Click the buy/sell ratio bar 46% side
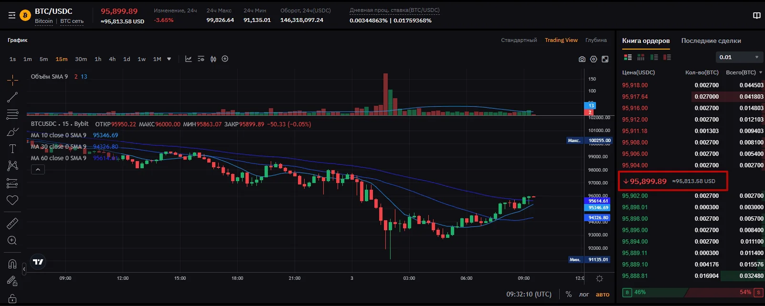 pyautogui.click(x=654, y=292)
